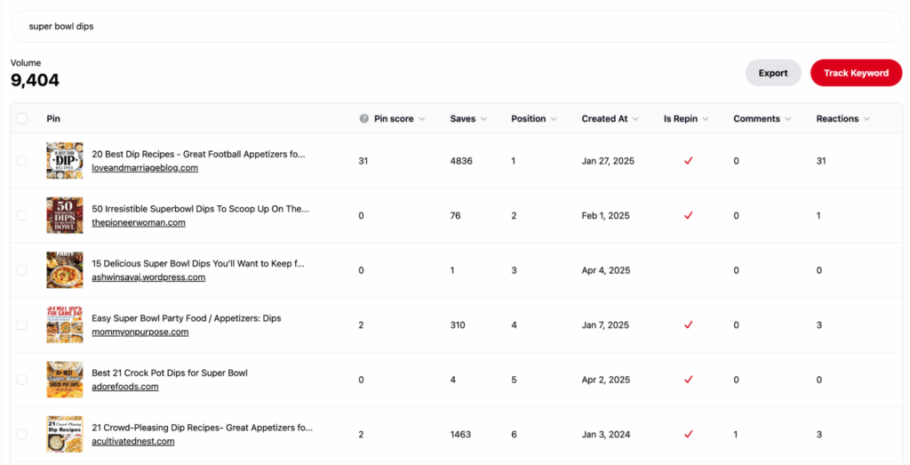Click the date Apr 4, 2025
Screen dimensions: 910x465
coord(606,270)
